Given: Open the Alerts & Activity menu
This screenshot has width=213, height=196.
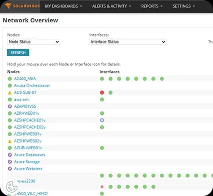Looking at the screenshot, I should (x=111, y=6).
